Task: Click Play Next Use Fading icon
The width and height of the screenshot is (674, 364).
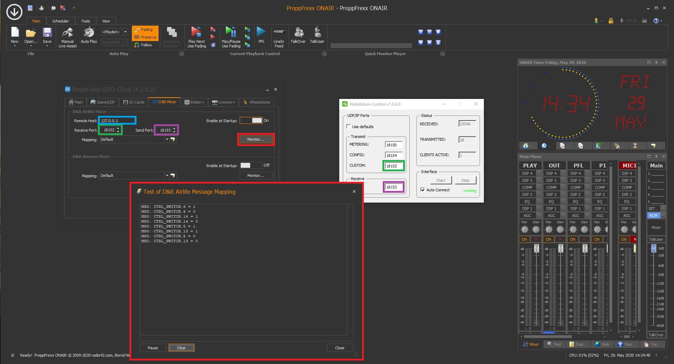Action: pyautogui.click(x=196, y=33)
